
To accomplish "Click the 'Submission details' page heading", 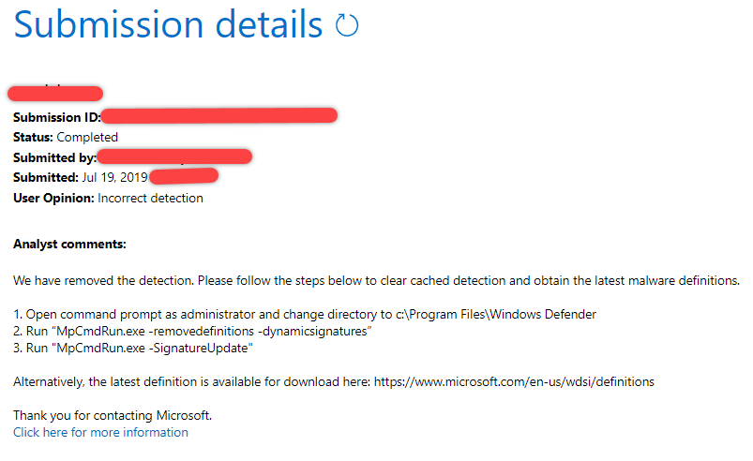I will pos(168,25).
